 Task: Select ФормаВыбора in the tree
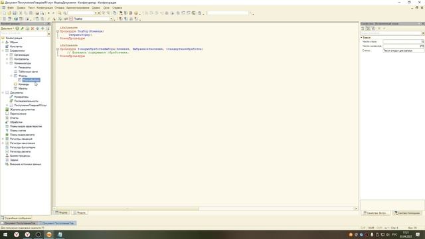click(x=31, y=80)
